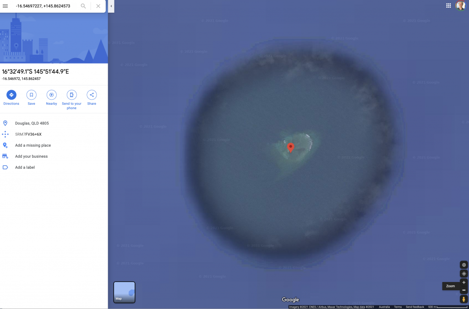Copy the plus code 5RM7FV36+6X
Image resolution: width=469 pixels, height=309 pixels.
tap(28, 134)
